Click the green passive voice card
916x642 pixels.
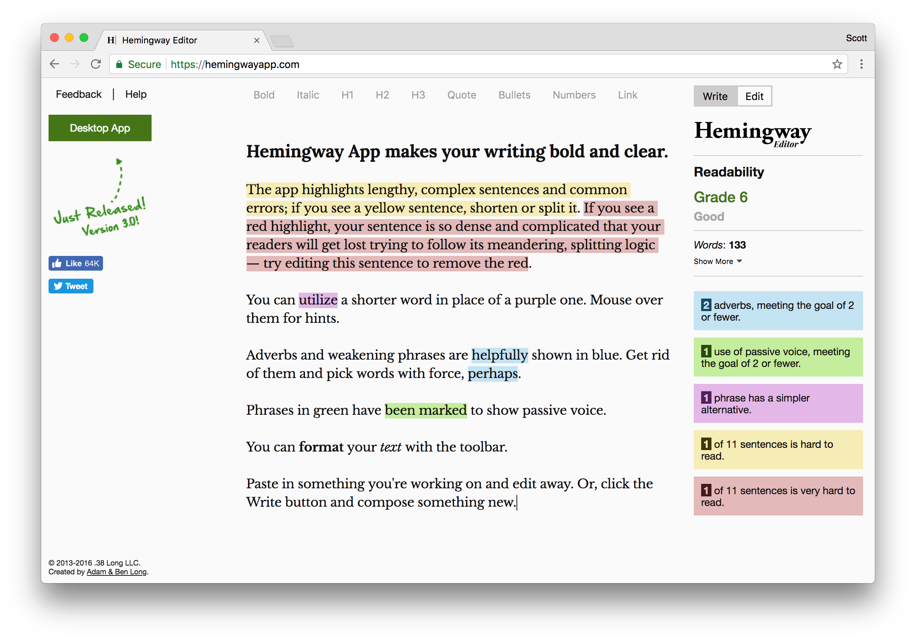(x=778, y=357)
